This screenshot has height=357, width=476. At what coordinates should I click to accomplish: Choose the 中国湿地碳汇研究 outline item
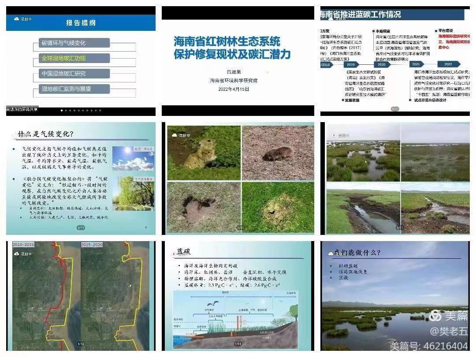71,74
